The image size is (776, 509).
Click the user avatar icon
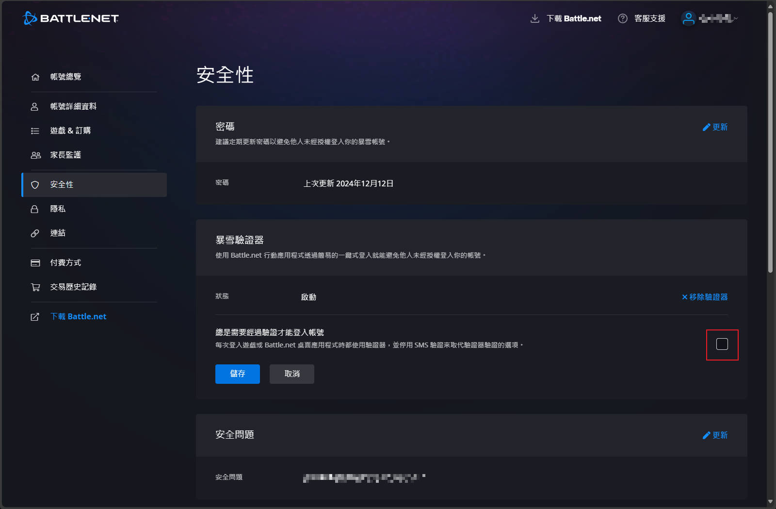click(x=688, y=18)
